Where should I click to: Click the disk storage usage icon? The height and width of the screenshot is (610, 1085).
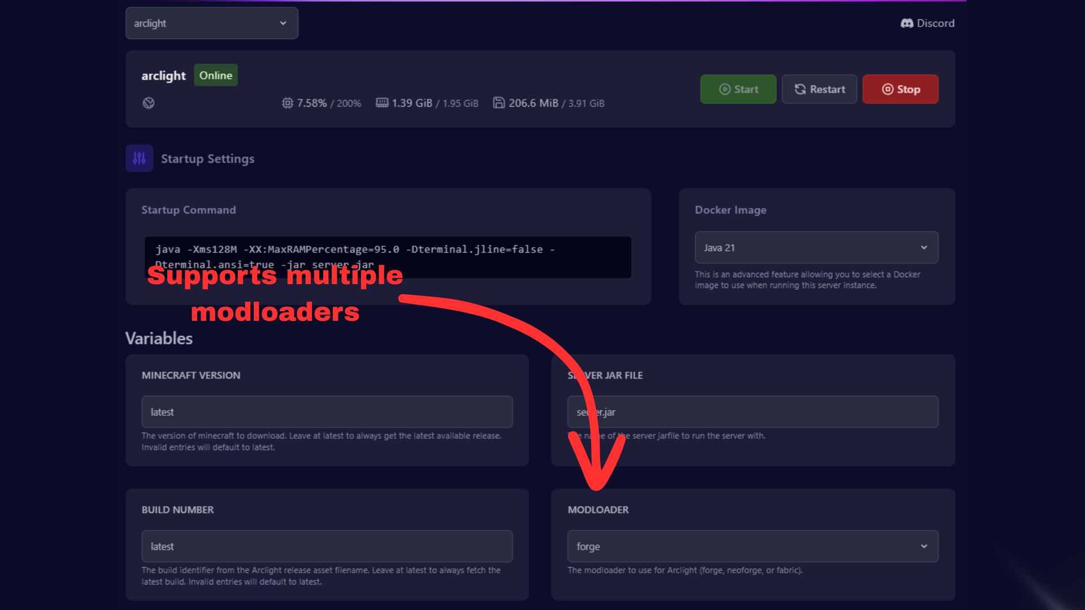click(498, 103)
